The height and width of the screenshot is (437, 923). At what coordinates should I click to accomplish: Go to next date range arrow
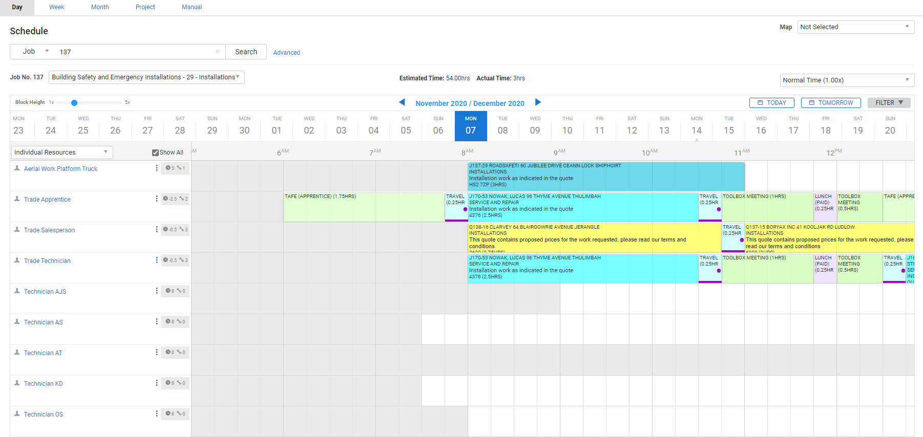pos(538,102)
